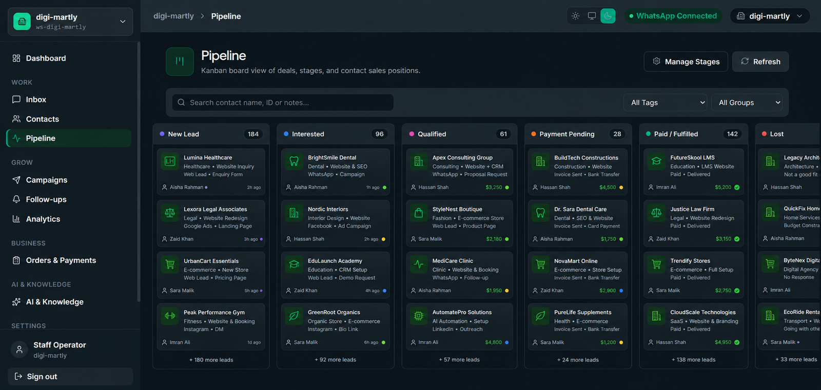Image resolution: width=821 pixels, height=390 pixels.
Task: Navigate to Orders & Payments
Action: 69,260
